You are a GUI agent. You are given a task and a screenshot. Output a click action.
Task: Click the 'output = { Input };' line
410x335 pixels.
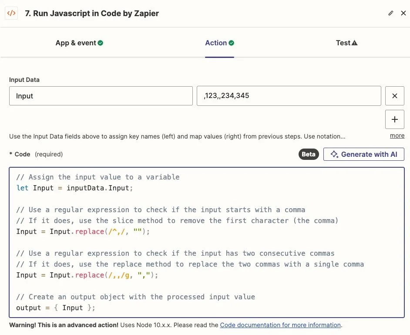55,308
